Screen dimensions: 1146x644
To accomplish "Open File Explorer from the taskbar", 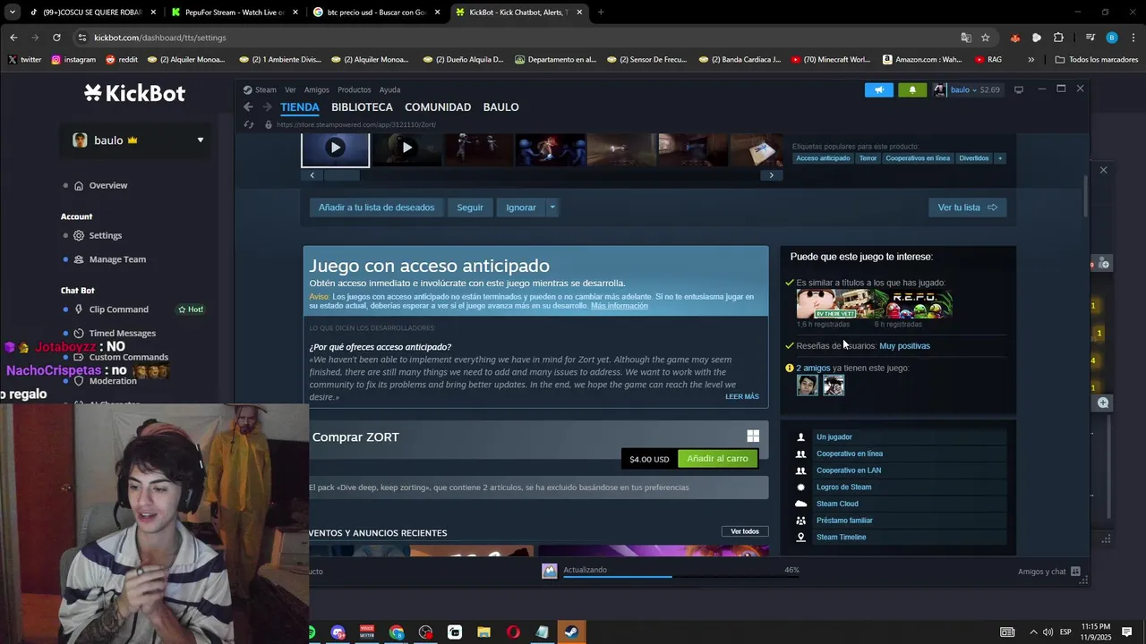I will pyautogui.click(x=483, y=632).
